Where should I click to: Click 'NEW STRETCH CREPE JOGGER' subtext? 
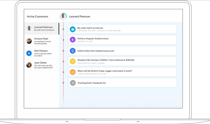[x=91, y=63]
